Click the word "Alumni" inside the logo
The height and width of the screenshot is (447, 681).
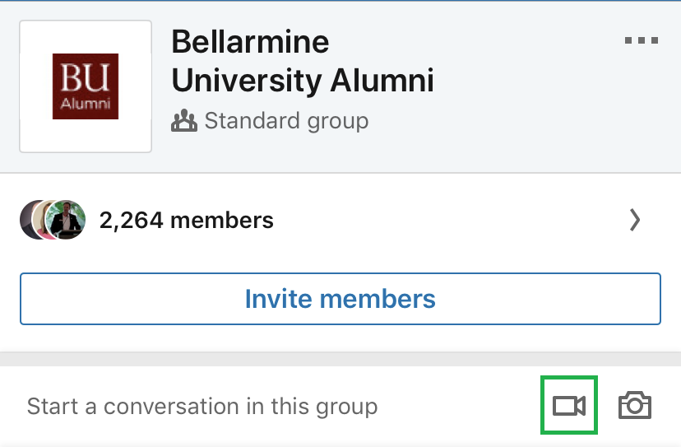click(86, 105)
